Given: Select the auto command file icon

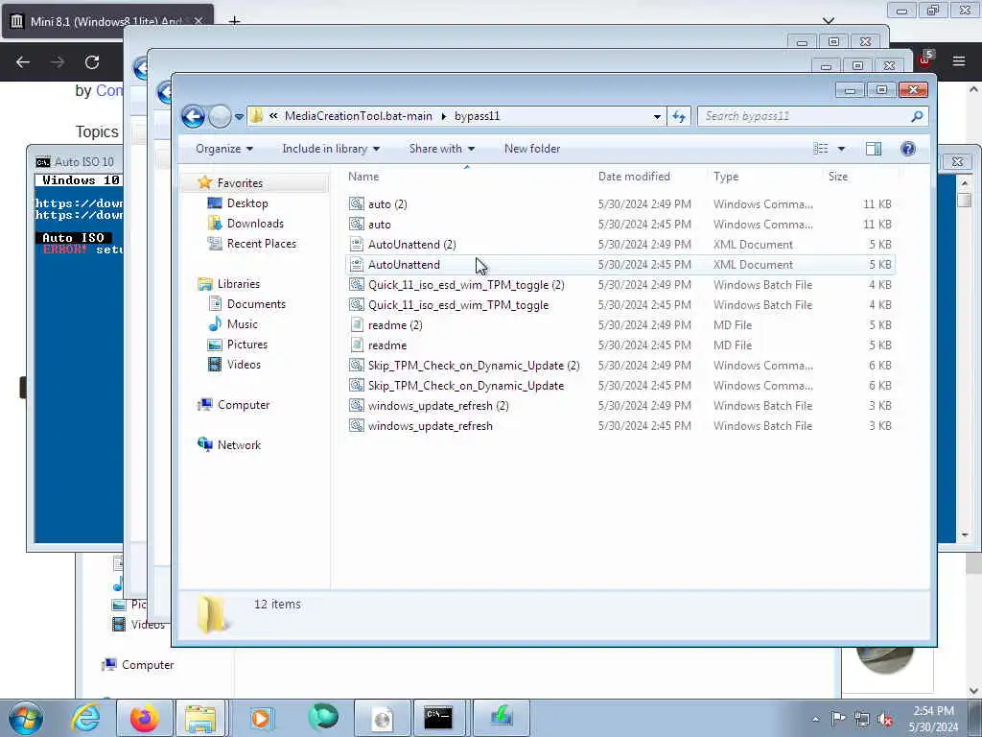Looking at the screenshot, I should 357,224.
